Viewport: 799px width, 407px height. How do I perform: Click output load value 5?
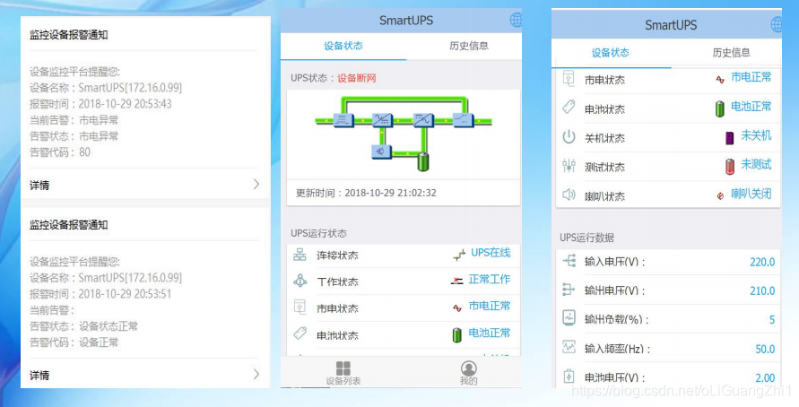coord(772,320)
